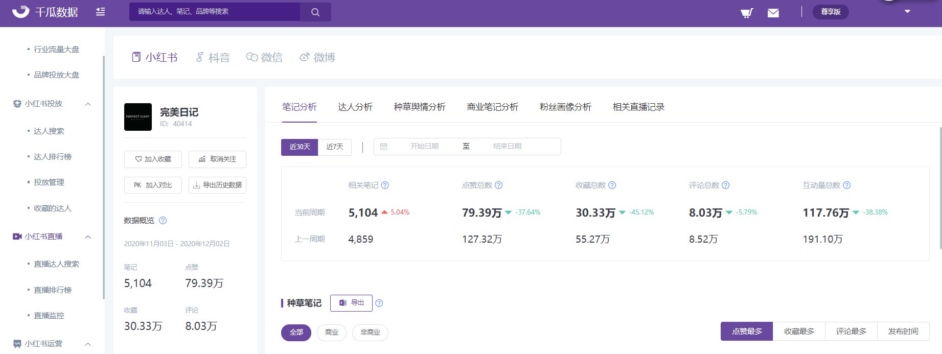This screenshot has width=942, height=354.
Task: Click the 导出历史数据 button
Action: coord(217,185)
